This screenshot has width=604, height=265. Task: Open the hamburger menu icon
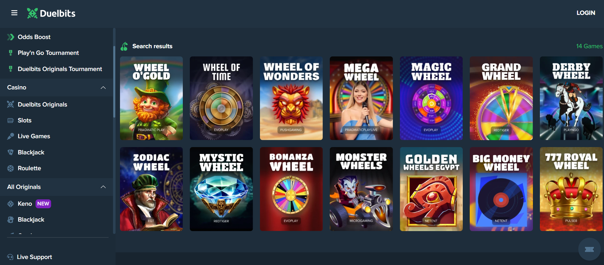pyautogui.click(x=14, y=13)
